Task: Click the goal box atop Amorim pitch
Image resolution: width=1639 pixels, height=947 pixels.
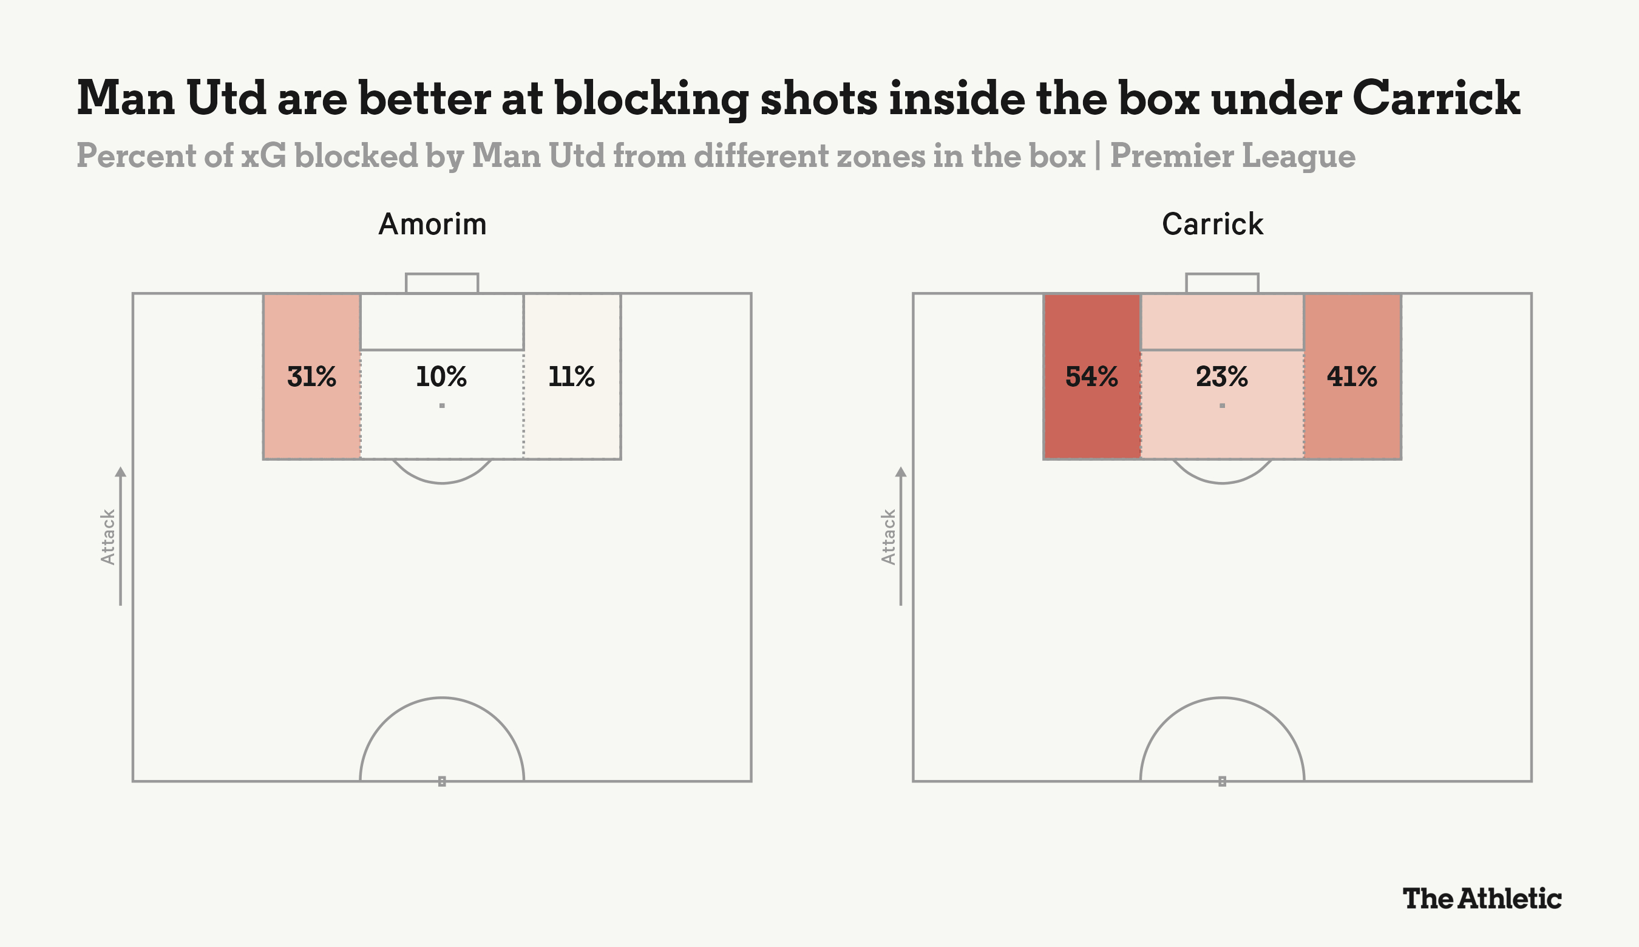Action: pos(443,283)
